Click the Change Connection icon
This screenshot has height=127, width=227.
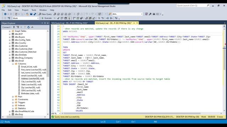pos(9,18)
